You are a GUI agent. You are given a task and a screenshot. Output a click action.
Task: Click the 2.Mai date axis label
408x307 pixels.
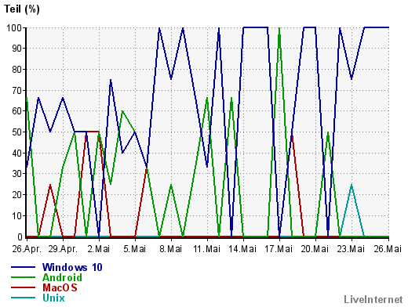[99, 249]
